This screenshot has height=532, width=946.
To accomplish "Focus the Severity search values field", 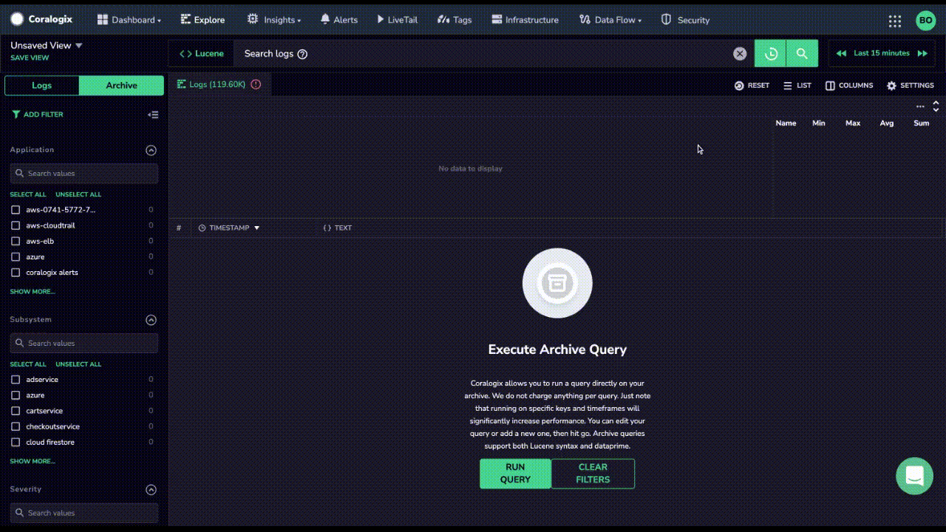I will pos(84,513).
